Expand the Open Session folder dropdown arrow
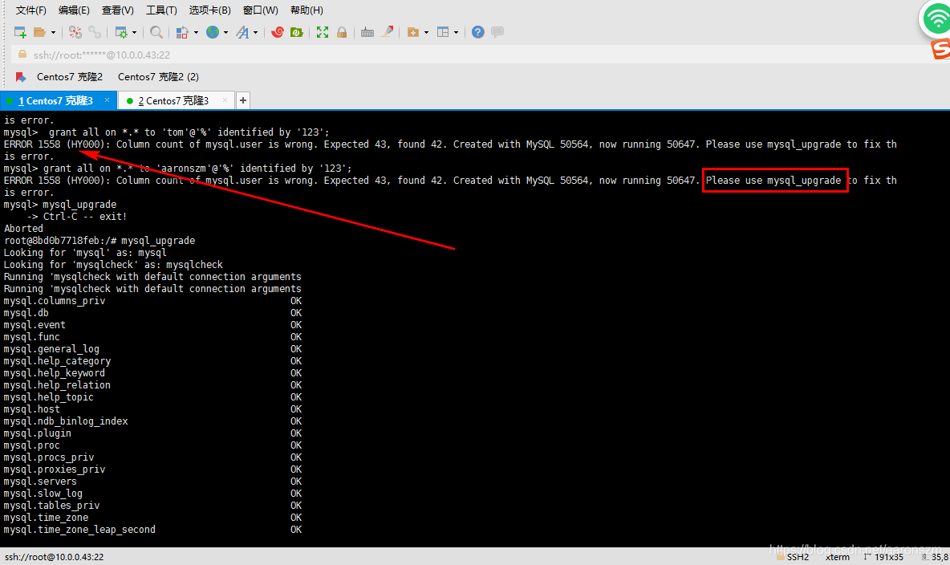950x565 pixels. point(53,32)
